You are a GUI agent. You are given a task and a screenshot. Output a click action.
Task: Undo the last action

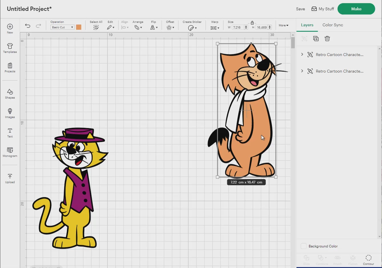pos(28,26)
